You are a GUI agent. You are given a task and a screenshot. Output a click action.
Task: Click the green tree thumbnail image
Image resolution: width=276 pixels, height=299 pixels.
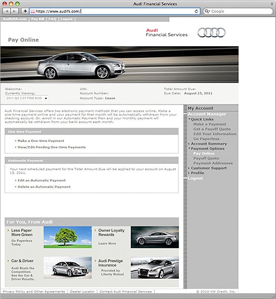[x=67, y=237]
